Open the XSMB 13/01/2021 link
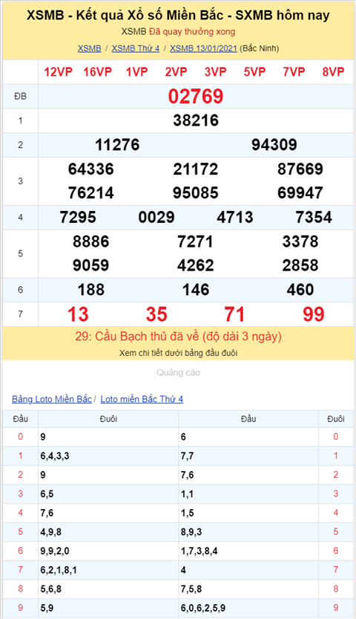The width and height of the screenshot is (356, 619). tap(204, 48)
